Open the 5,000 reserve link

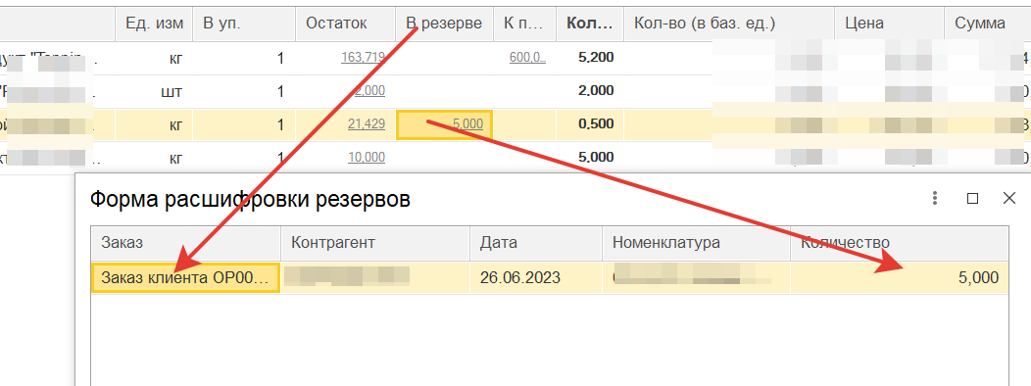tap(468, 124)
